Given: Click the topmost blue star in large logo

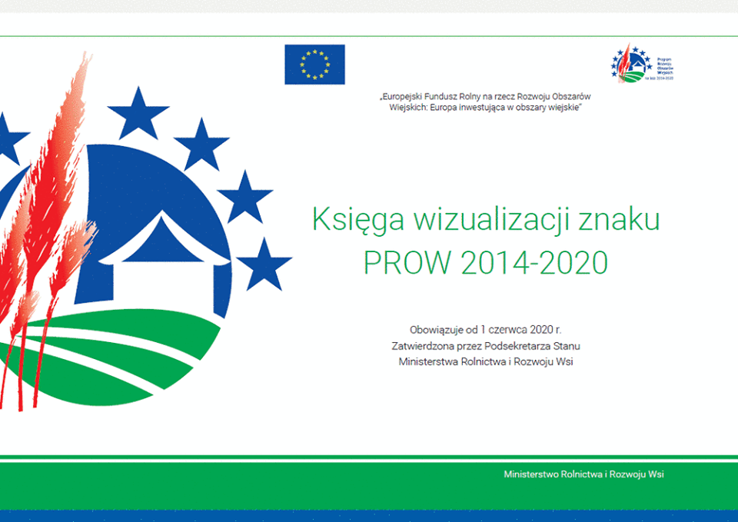Looking at the screenshot, I should pyautogui.click(x=138, y=111).
